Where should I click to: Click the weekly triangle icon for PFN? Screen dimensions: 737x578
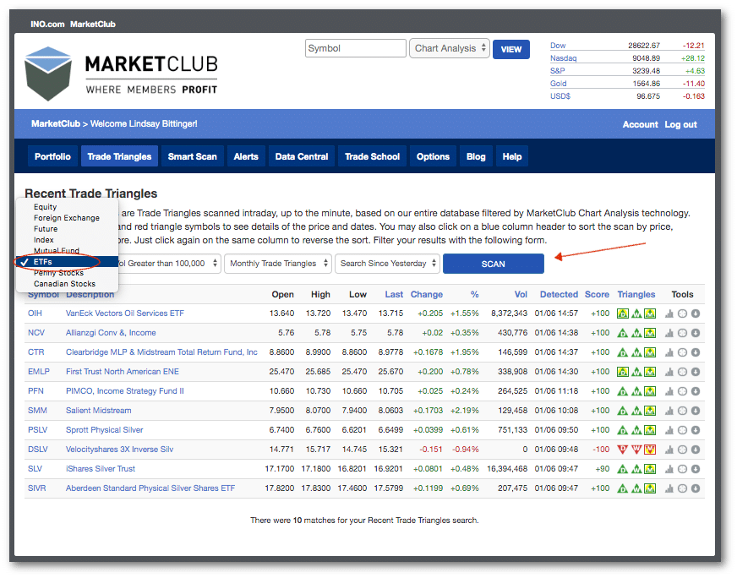(x=636, y=391)
